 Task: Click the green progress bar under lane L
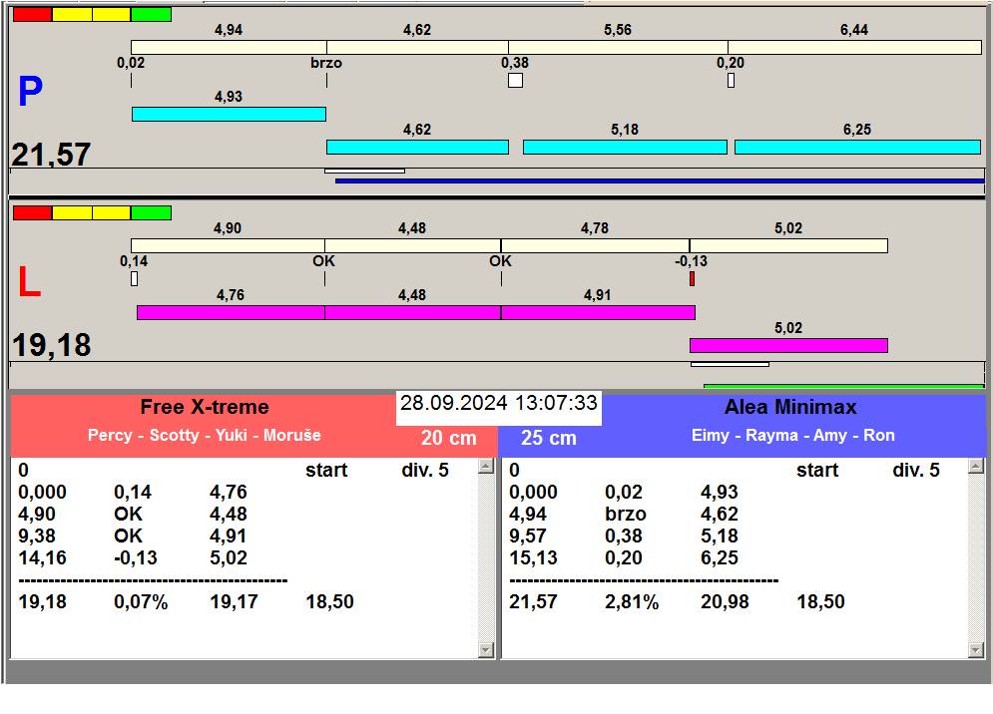(843, 386)
